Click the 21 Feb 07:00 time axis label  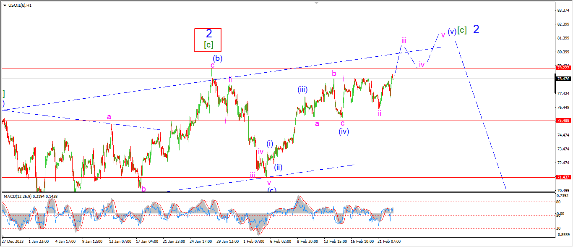click(389, 242)
